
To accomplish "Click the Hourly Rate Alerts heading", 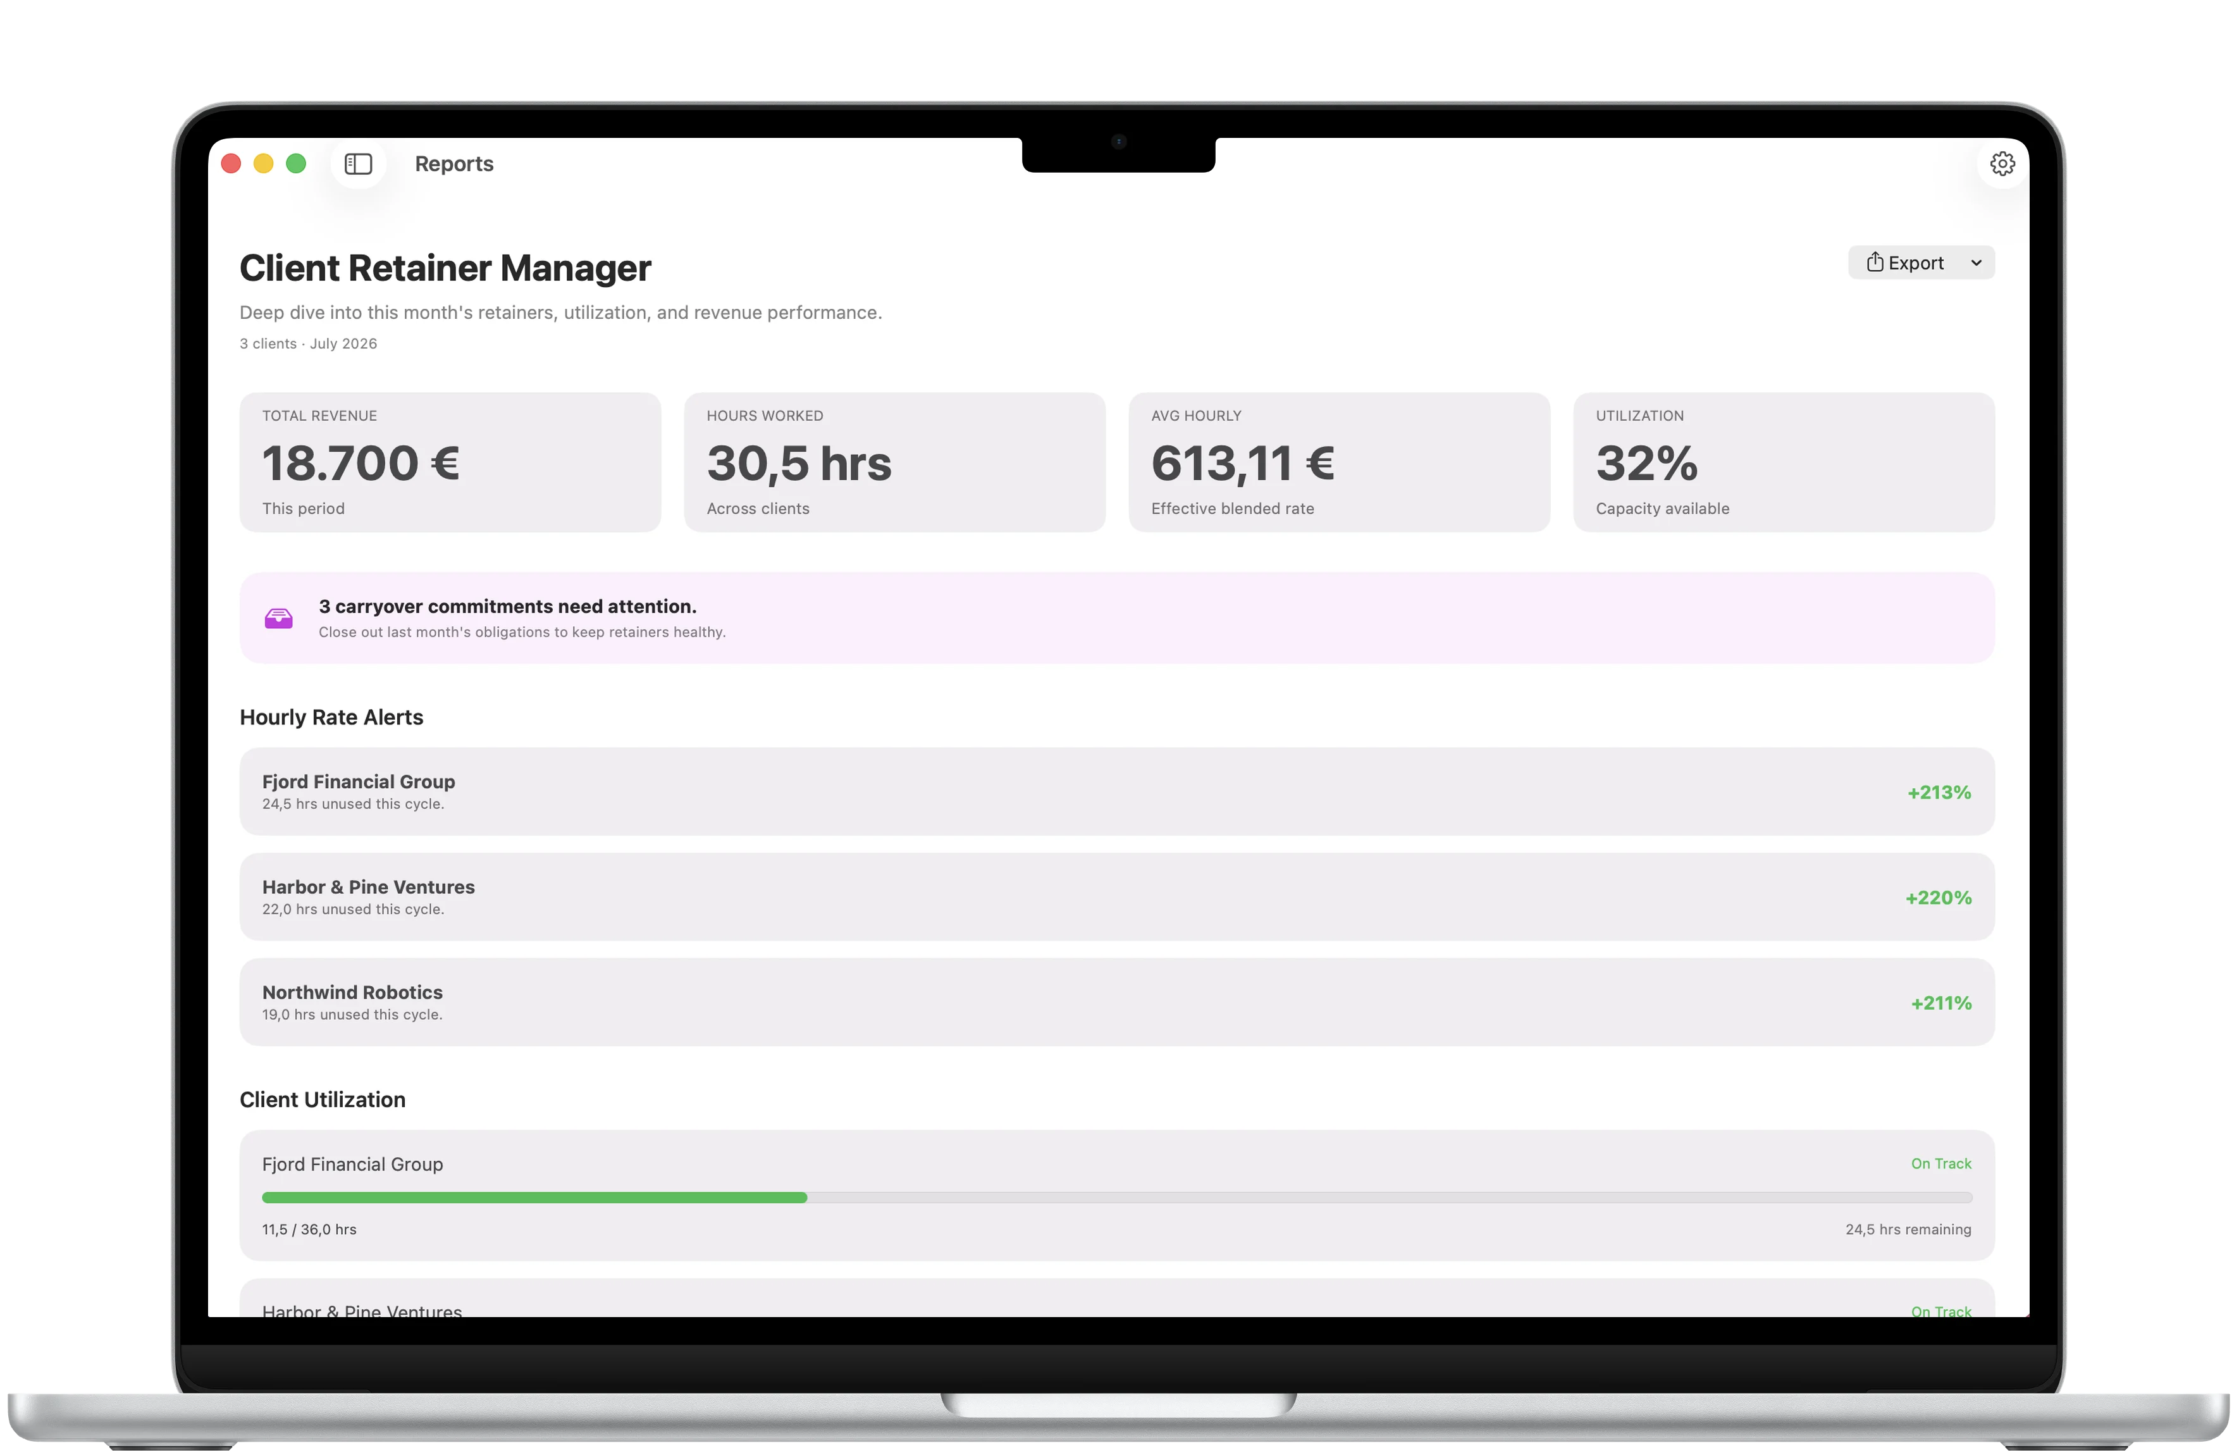I will click(x=331, y=717).
